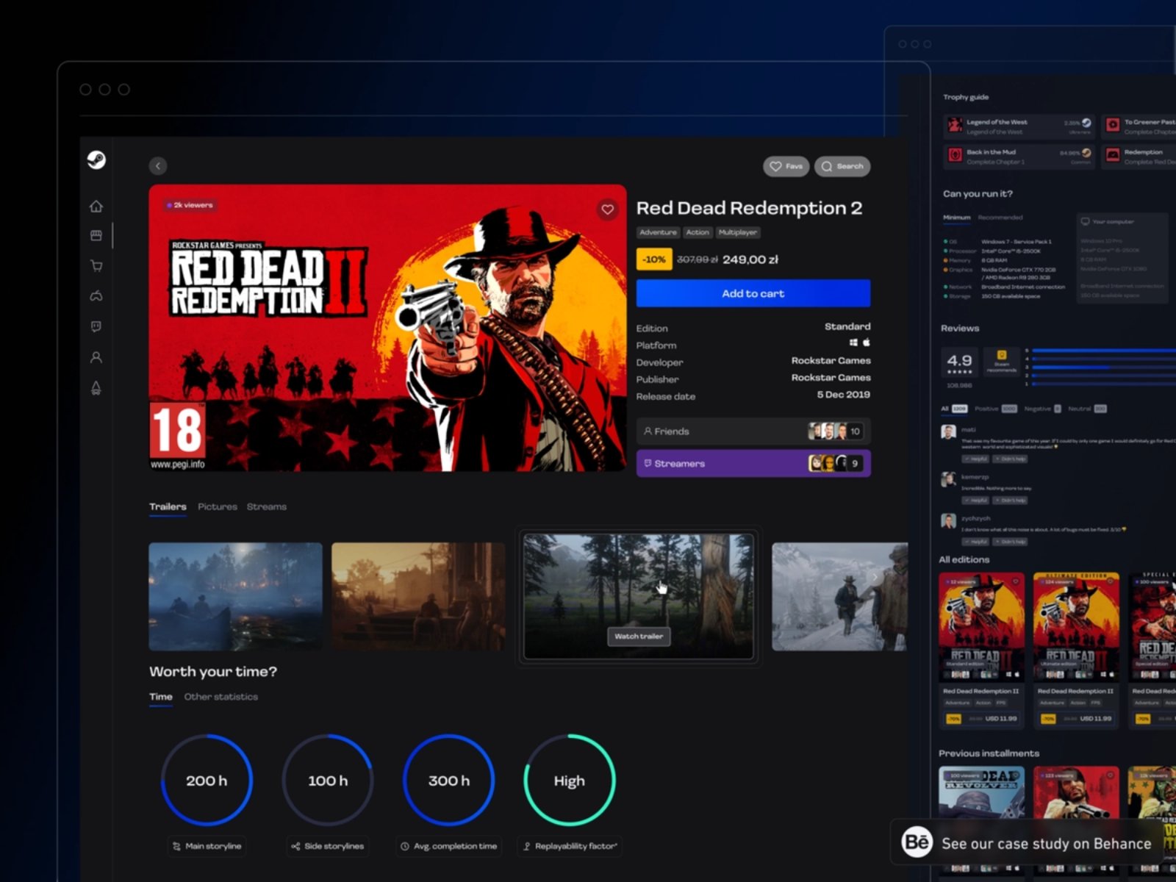
Task: Select the Other statistics tab
Action: click(221, 697)
